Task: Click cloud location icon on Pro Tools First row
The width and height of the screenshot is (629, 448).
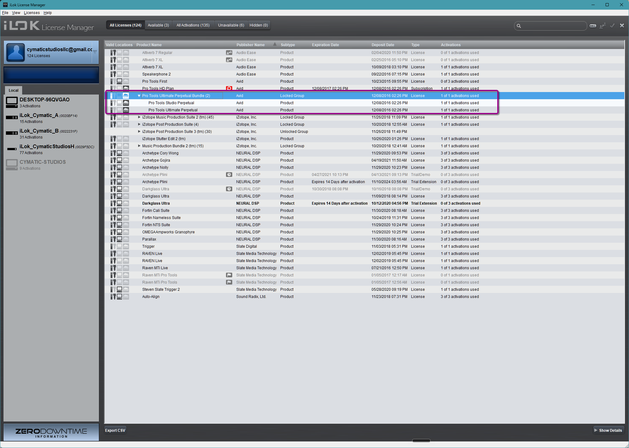Action: [x=126, y=81]
